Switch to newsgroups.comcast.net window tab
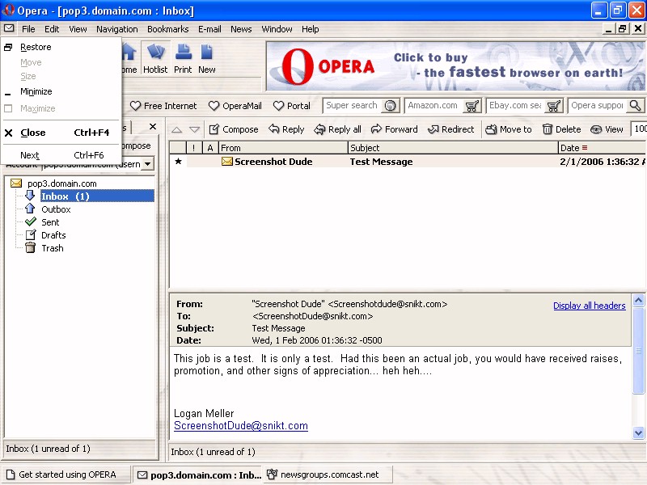The width and height of the screenshot is (647, 485). click(328, 474)
